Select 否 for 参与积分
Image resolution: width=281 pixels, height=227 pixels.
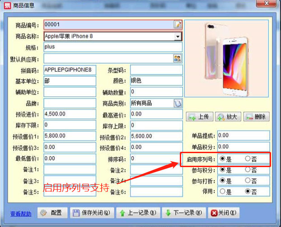pyautogui.click(x=248, y=170)
